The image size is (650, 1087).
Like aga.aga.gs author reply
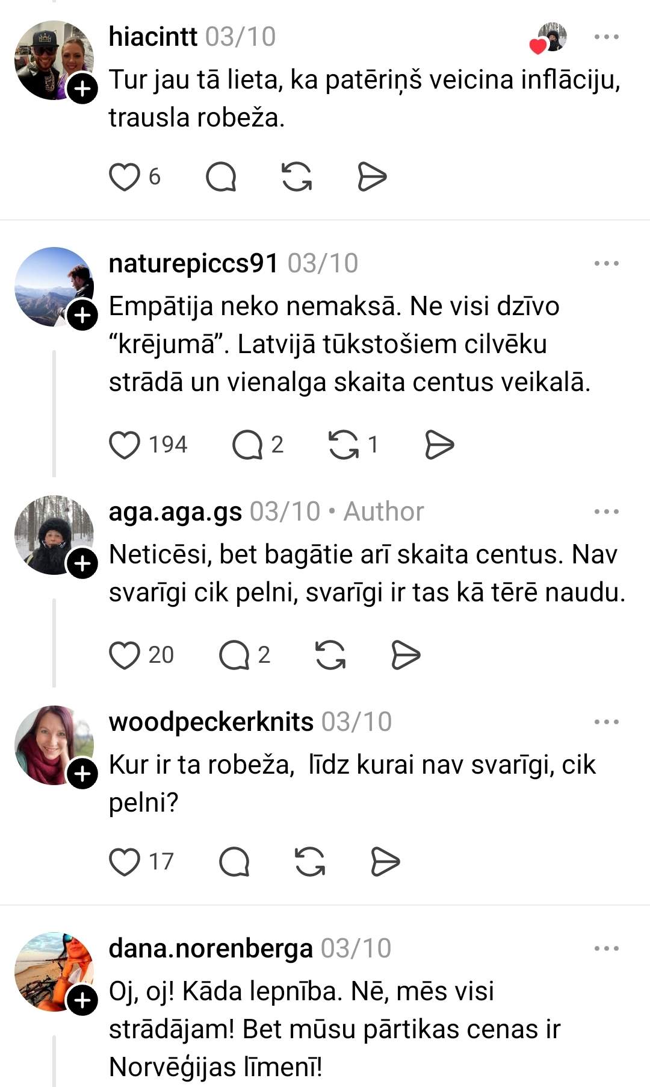(125, 655)
